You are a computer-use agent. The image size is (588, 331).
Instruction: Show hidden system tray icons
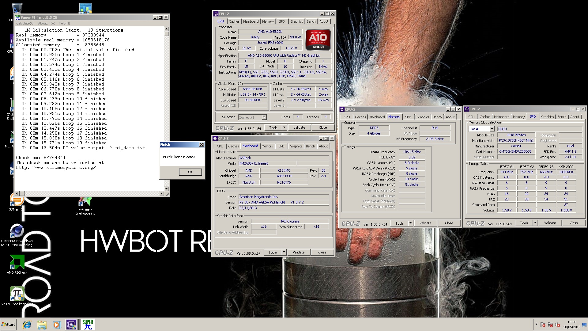(536, 324)
